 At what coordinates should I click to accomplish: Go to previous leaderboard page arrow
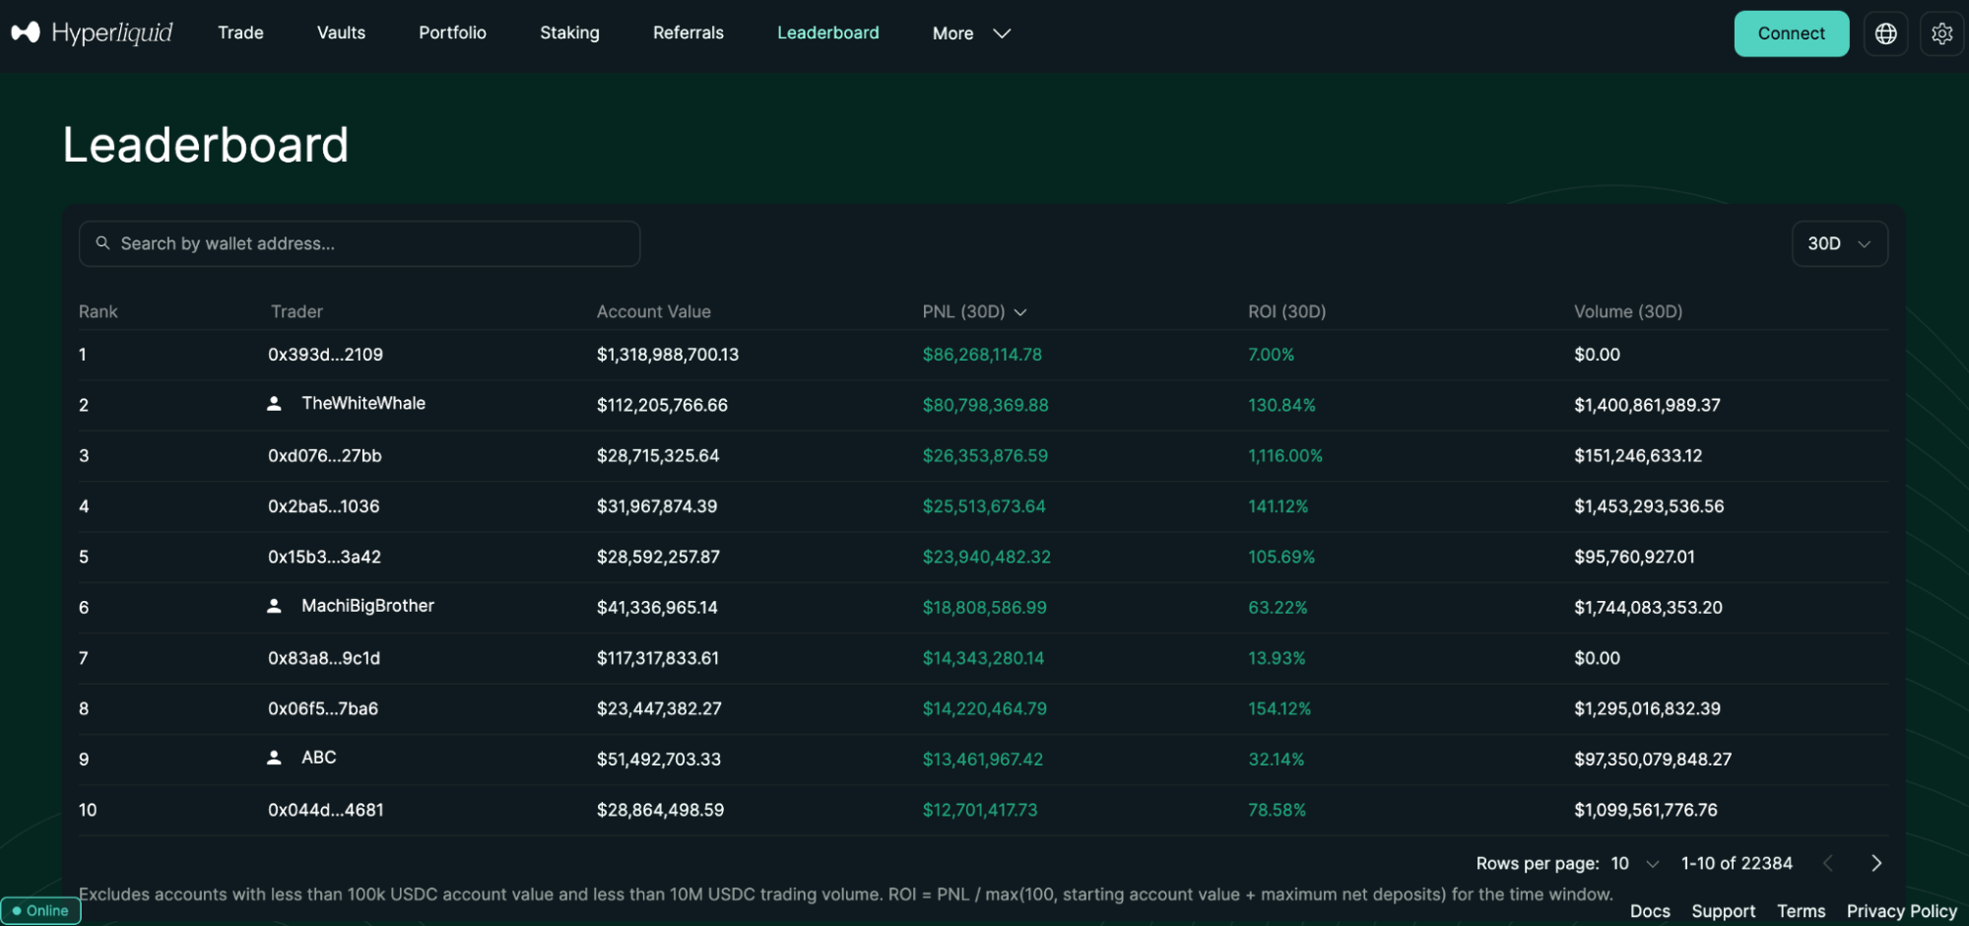1828,863
